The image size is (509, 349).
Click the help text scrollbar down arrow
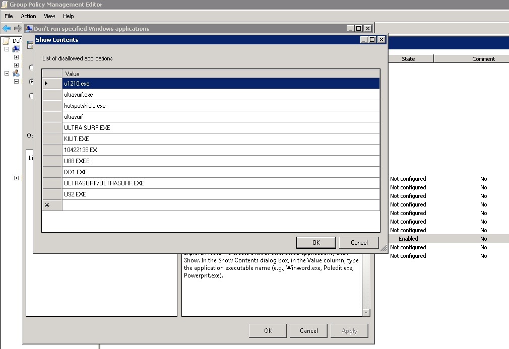tap(366, 313)
